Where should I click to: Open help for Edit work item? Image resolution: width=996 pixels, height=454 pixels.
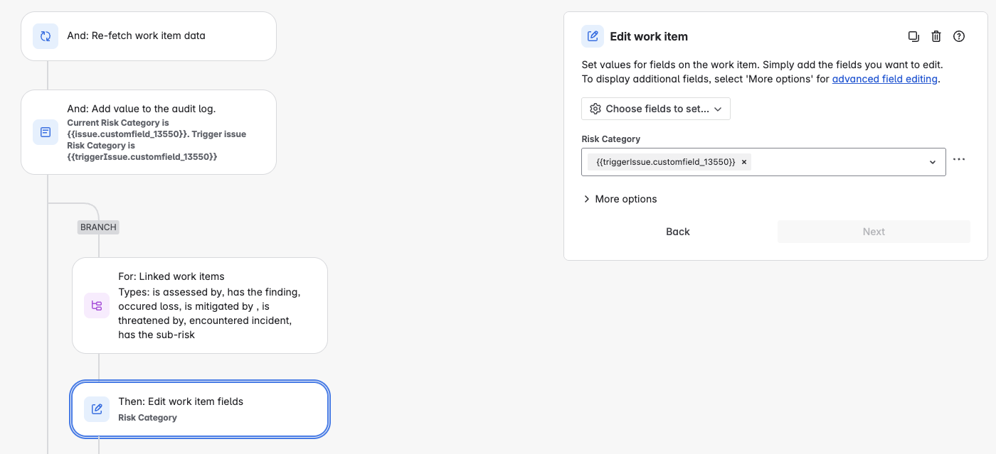point(959,36)
